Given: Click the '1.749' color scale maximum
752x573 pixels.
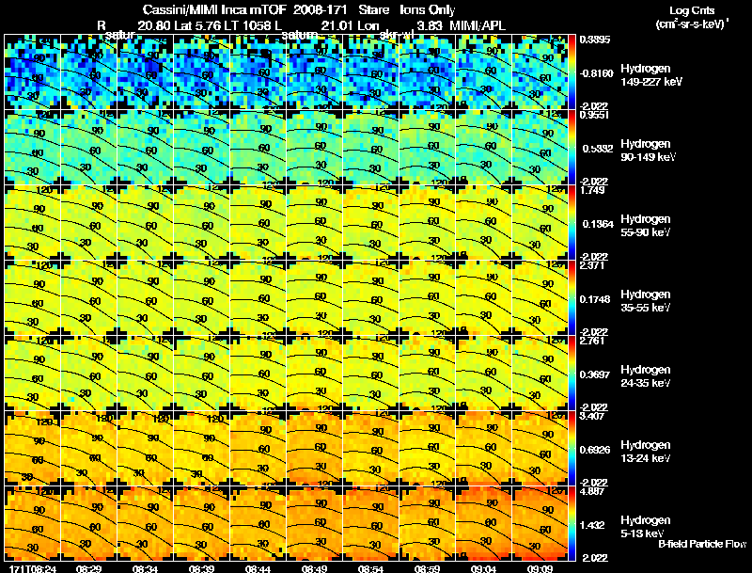Looking at the screenshot, I should pos(592,190).
